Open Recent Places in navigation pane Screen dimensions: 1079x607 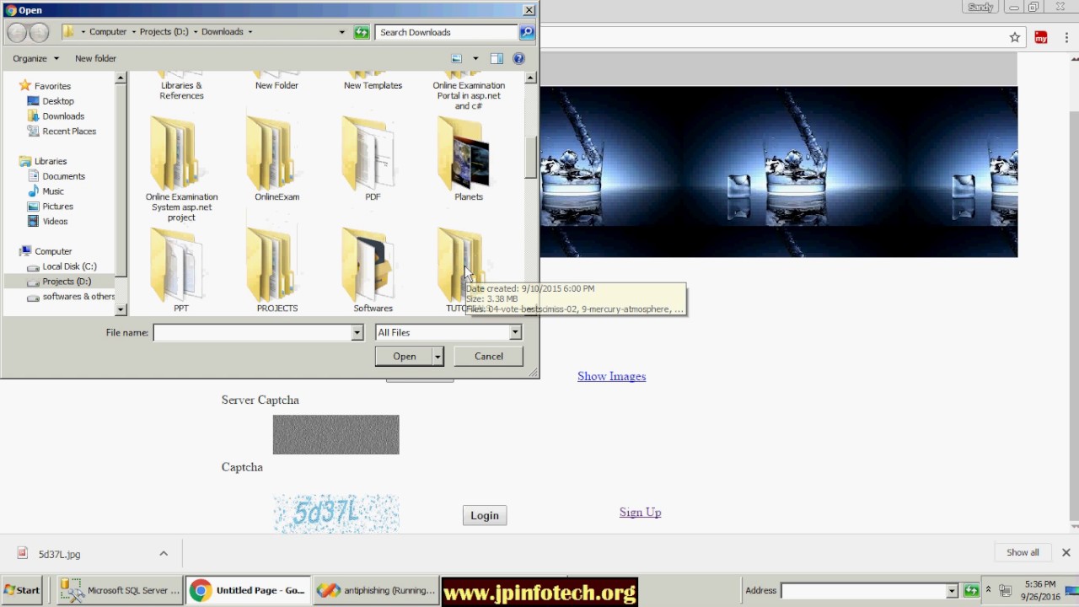(x=69, y=132)
